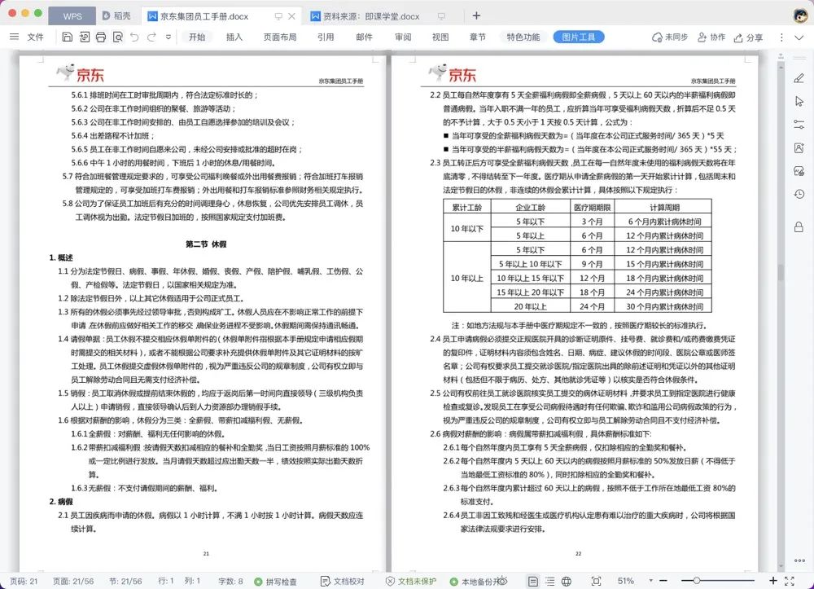
Task: Switch to the 稻壳 tab
Action: point(116,16)
